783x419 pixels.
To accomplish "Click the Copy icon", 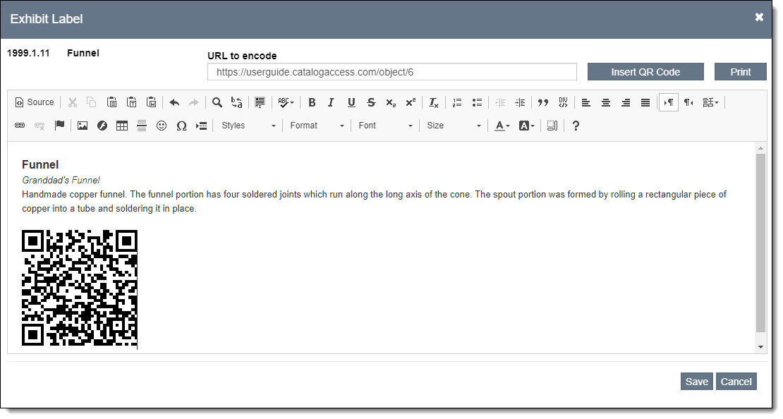I will click(92, 102).
